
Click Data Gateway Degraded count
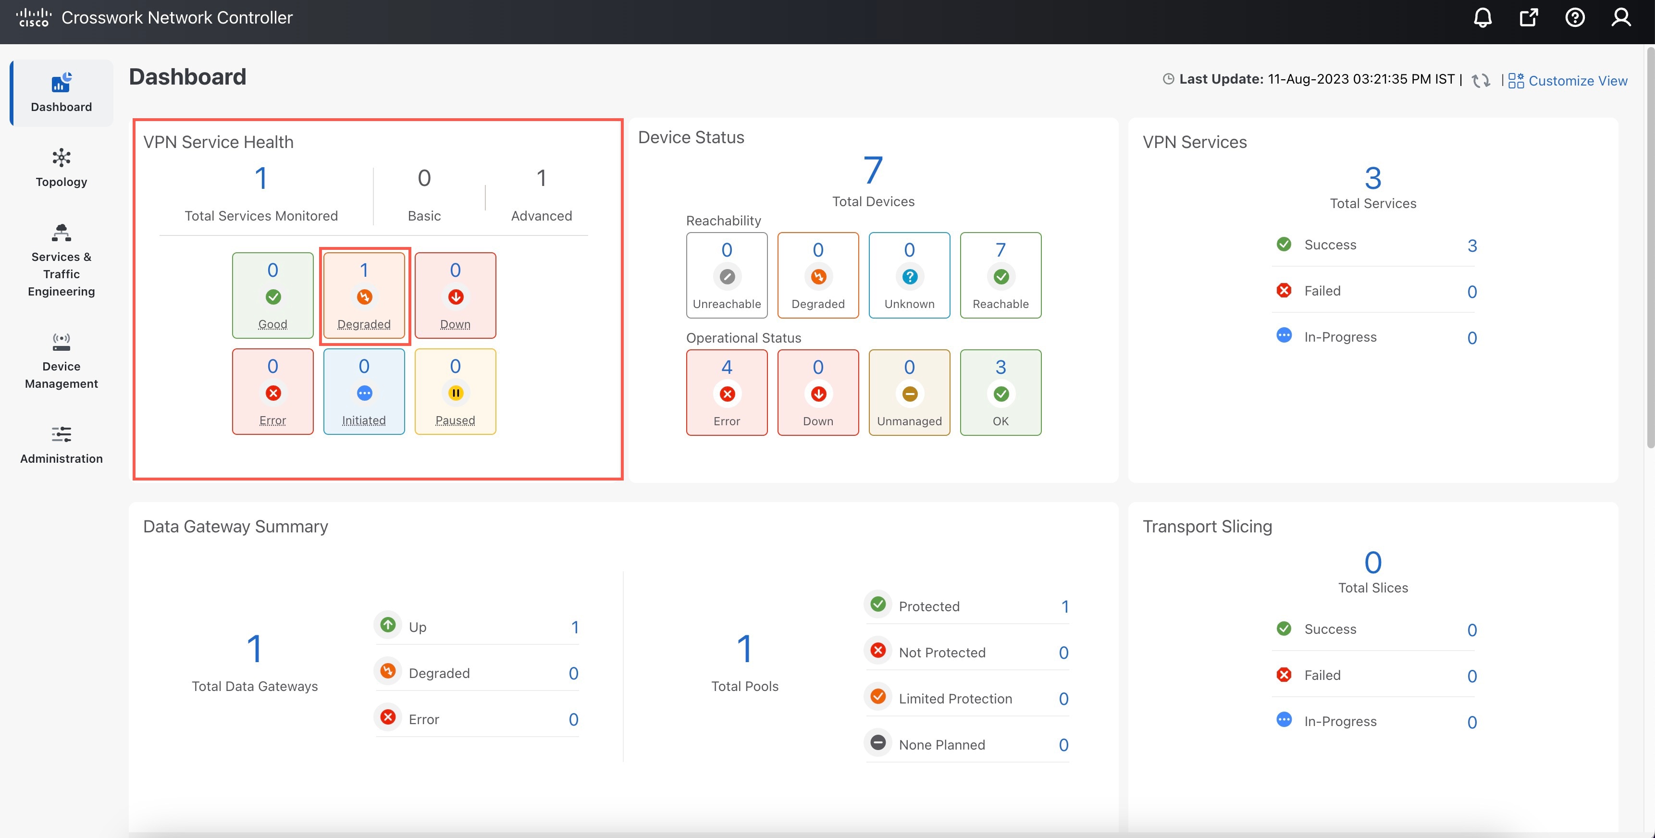click(573, 674)
